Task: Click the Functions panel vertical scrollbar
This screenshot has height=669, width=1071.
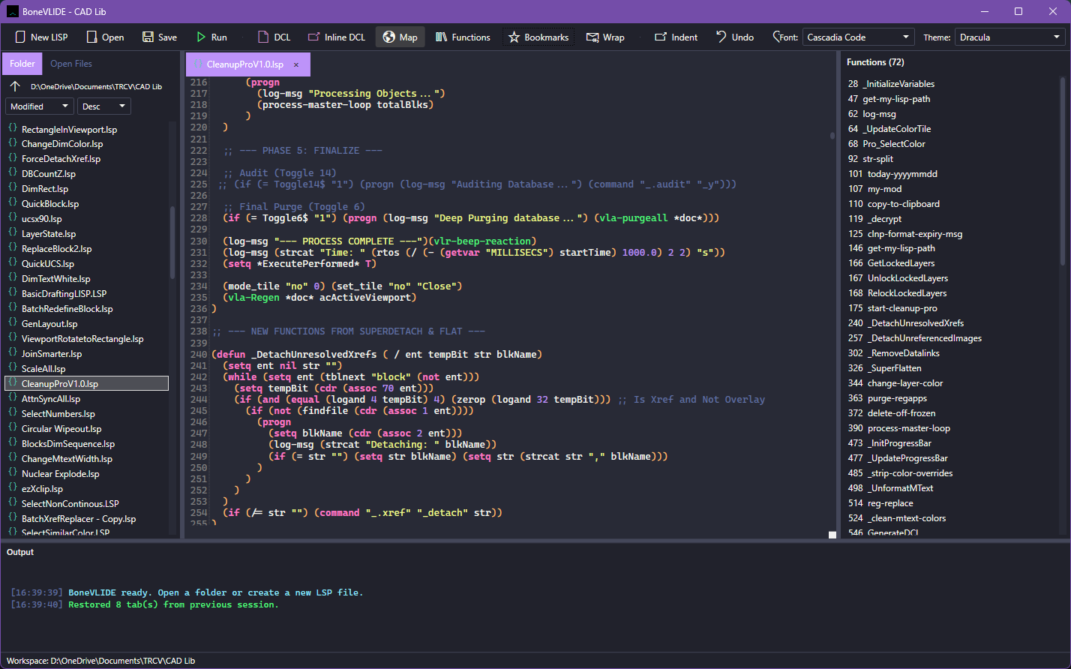Action: tap(1063, 170)
